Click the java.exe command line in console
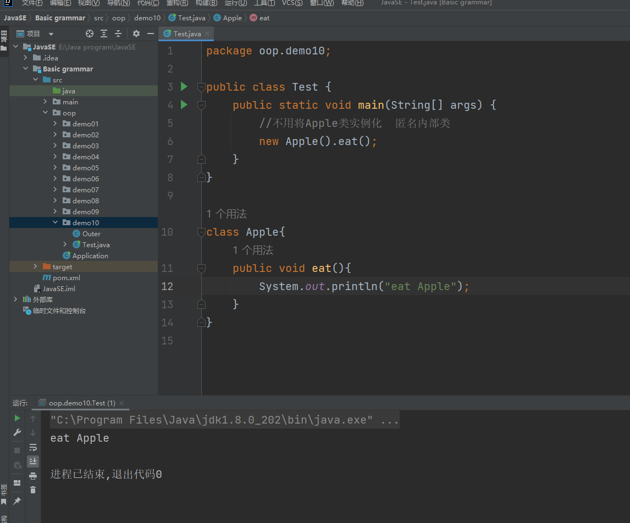The image size is (630, 523). pos(224,420)
